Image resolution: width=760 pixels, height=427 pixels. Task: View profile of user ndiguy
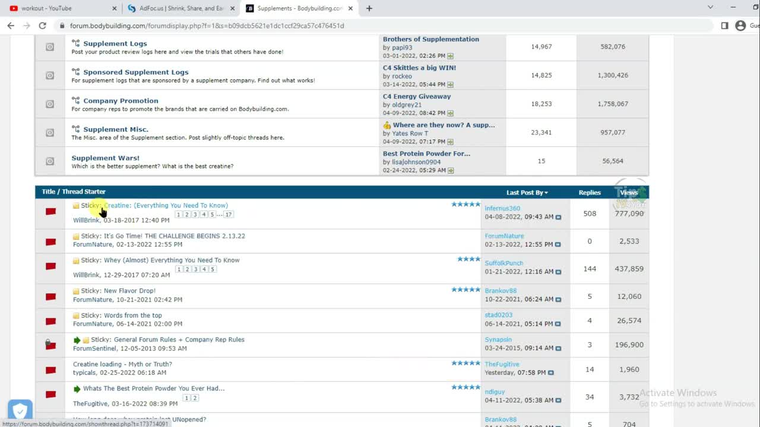[495, 391]
